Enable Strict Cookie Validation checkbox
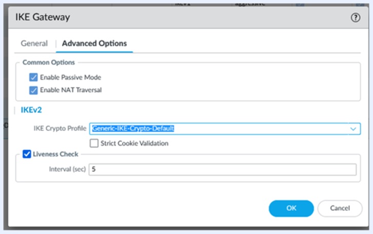The width and height of the screenshot is (373, 234). (94, 143)
